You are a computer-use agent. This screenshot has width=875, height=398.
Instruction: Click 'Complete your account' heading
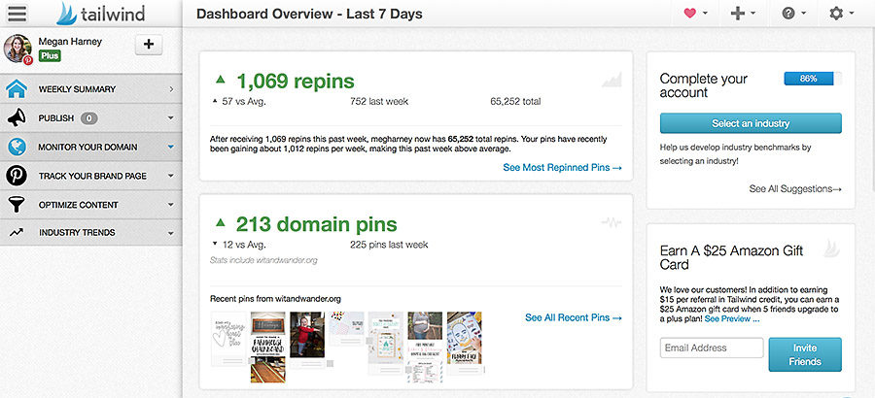pyautogui.click(x=703, y=85)
